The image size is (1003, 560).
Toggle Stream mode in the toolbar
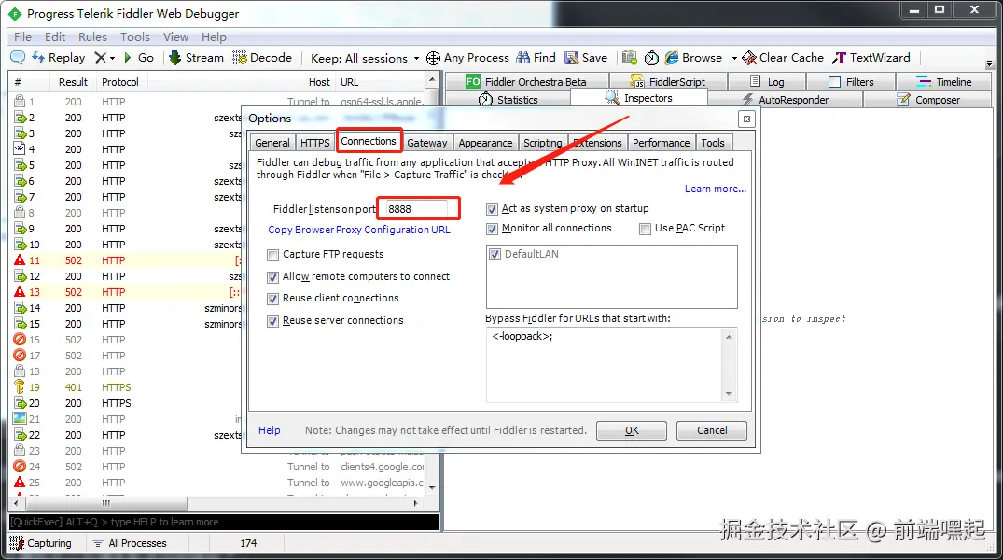point(196,58)
